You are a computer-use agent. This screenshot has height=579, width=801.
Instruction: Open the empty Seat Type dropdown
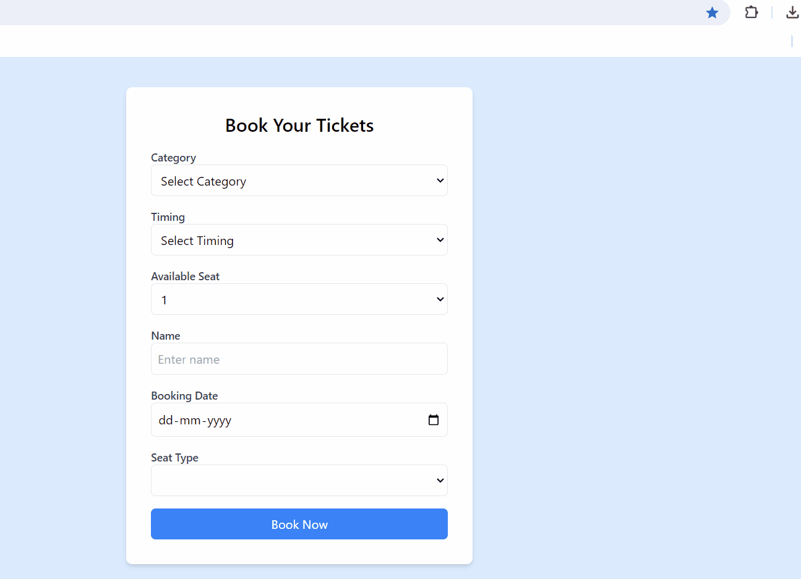(299, 481)
